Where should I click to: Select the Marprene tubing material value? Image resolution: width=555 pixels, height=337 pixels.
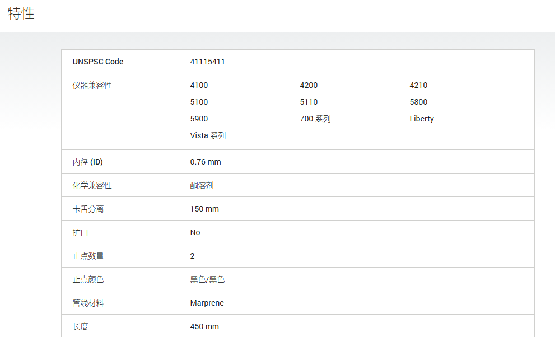click(207, 303)
